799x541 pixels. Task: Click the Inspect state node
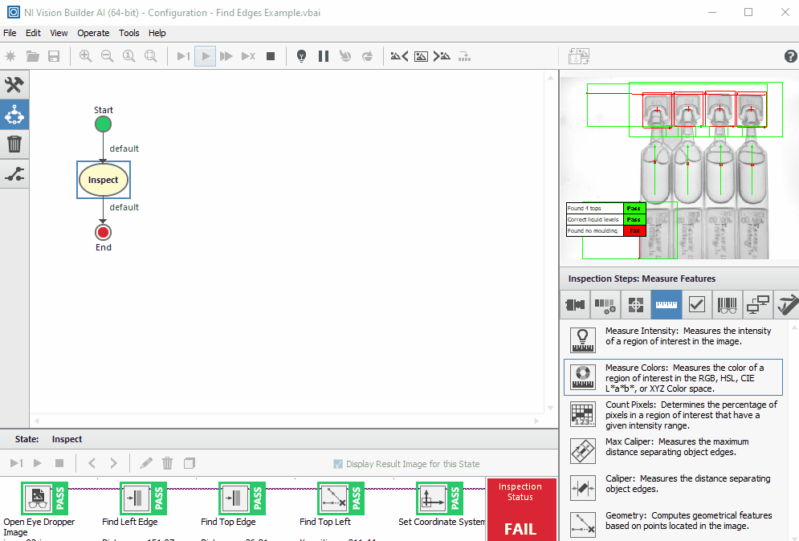tap(103, 180)
